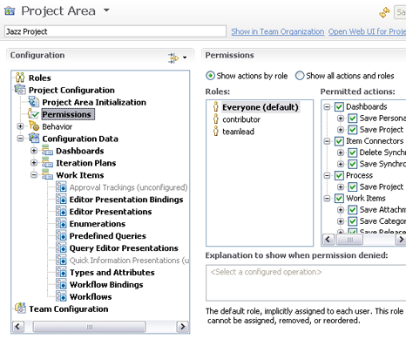Image resolution: width=406 pixels, height=339 pixels.
Task: Collapse the Configuration Data tree node
Action: (20, 139)
